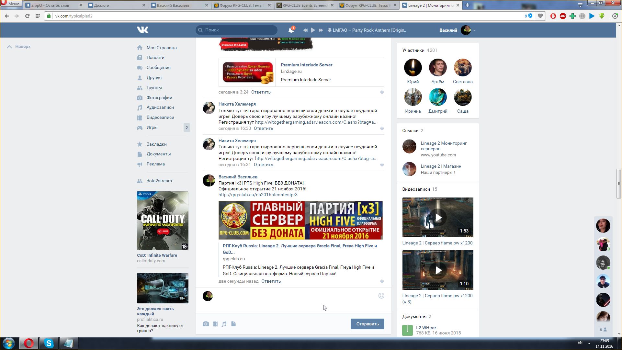Play the 1:10 flame.pw video
This screenshot has height=350, width=622.
pyautogui.click(x=438, y=270)
